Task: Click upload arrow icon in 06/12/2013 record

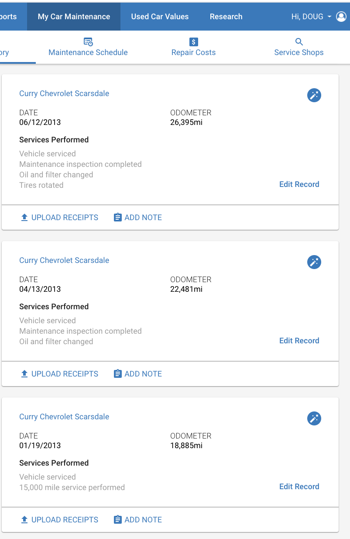Action: coord(24,218)
